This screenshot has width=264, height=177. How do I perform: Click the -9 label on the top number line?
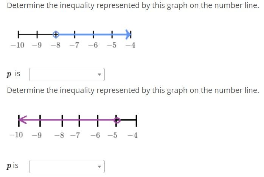coord(37,45)
